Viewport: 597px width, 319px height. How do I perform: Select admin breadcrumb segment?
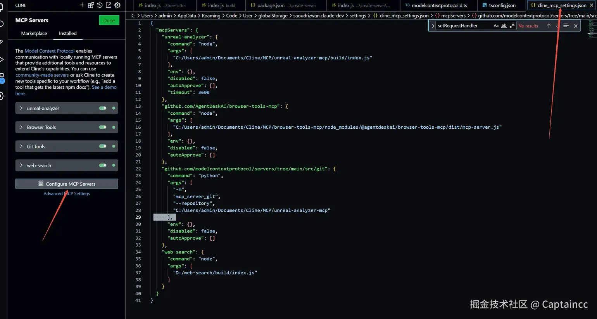165,16
